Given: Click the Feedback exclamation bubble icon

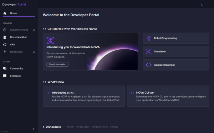Looking at the screenshot, I should (x=5, y=76).
